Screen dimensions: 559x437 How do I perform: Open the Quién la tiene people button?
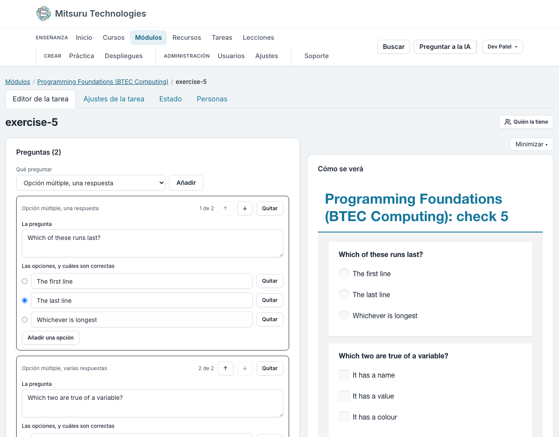click(526, 122)
